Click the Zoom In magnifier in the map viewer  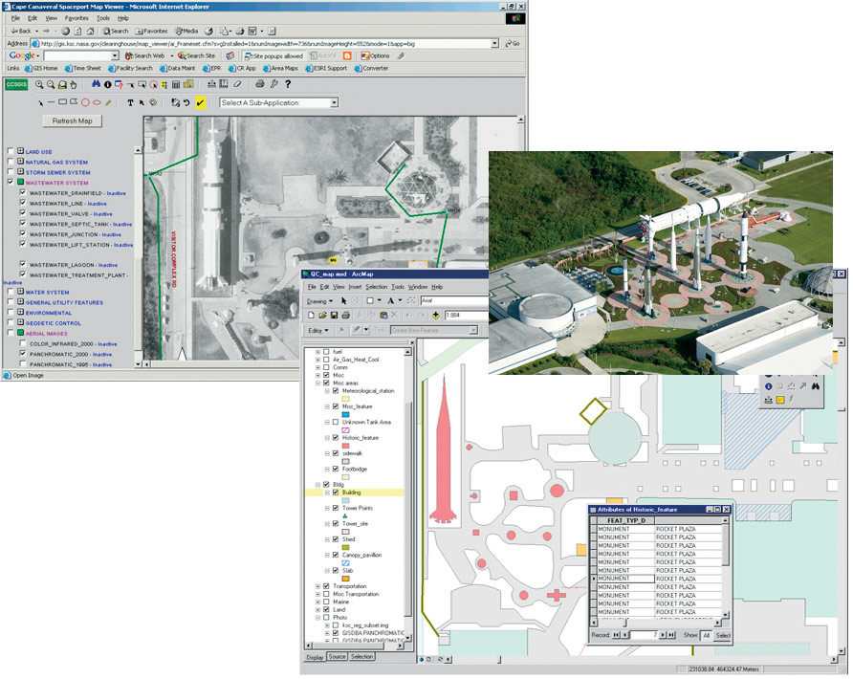coord(39,84)
